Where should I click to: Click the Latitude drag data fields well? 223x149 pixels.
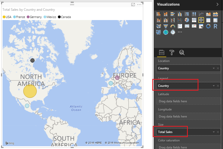point(188,101)
